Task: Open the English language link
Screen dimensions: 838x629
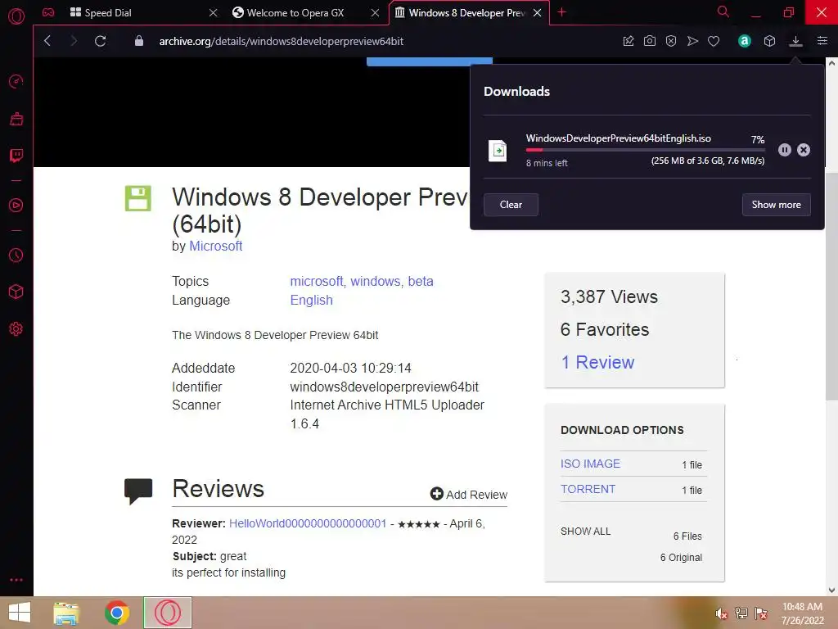Action: click(x=311, y=300)
